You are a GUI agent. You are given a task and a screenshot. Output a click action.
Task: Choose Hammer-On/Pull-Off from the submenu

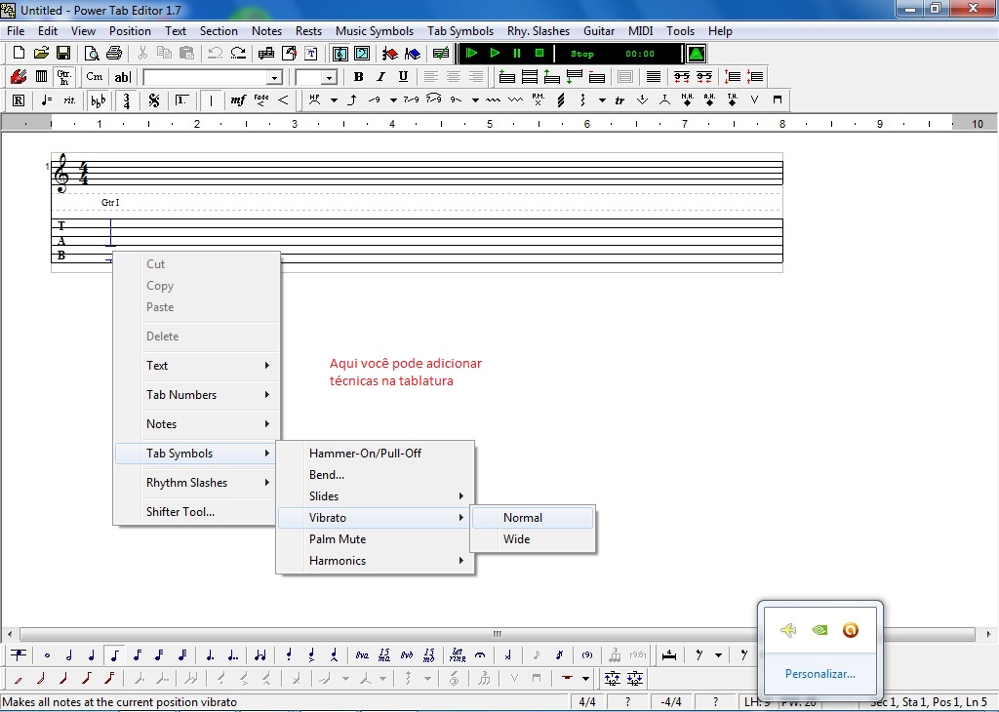[364, 453]
